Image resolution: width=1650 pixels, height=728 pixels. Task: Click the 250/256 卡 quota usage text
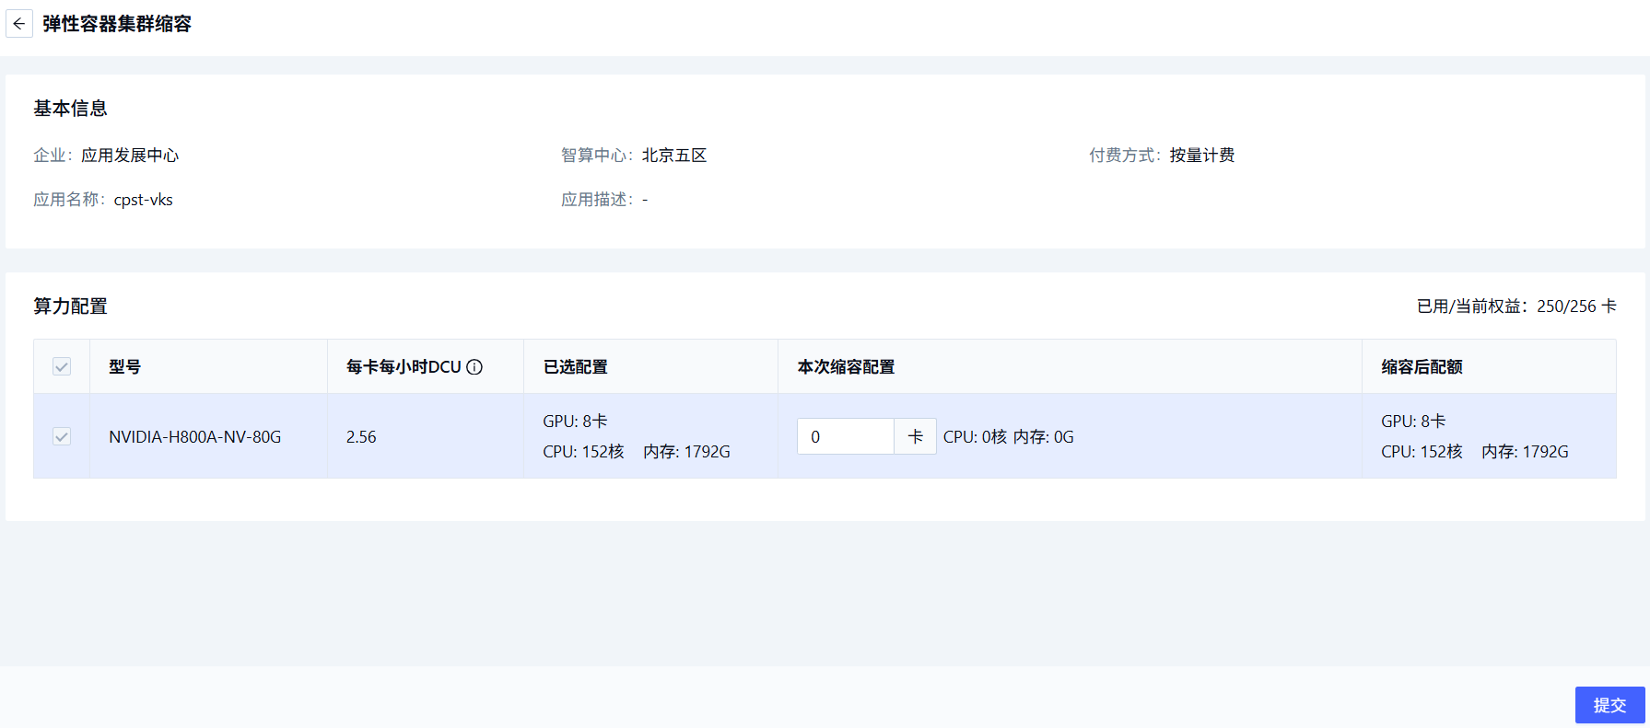[1575, 306]
